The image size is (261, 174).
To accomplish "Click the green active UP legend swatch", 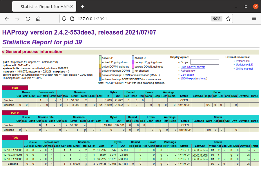I will point(100,58).
